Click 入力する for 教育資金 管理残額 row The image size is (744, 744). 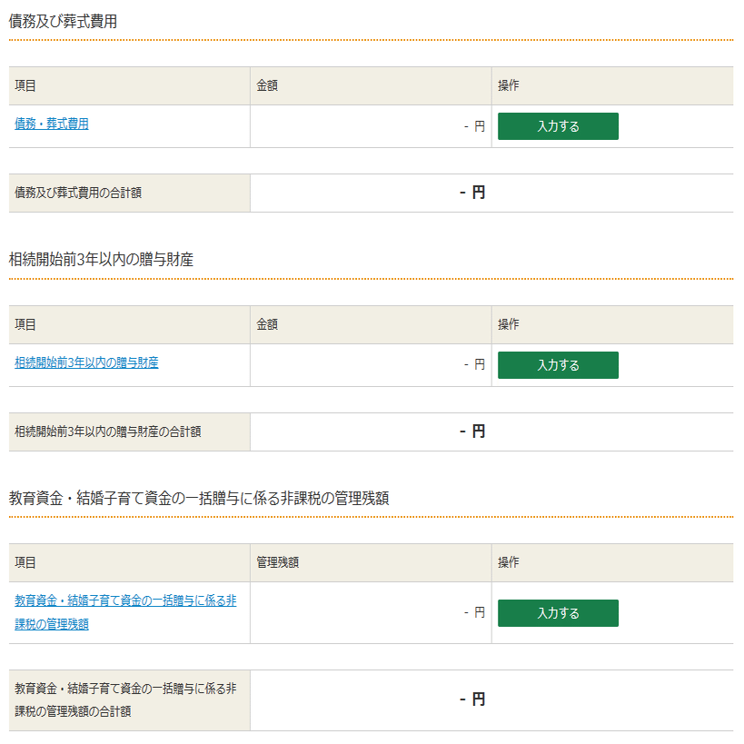click(558, 613)
